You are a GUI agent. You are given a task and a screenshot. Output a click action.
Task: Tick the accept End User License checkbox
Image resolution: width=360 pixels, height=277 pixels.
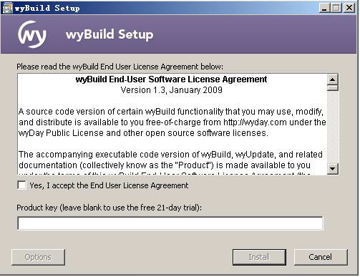pyautogui.click(x=22, y=185)
